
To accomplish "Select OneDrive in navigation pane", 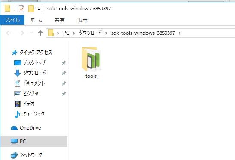I will 31,128.
